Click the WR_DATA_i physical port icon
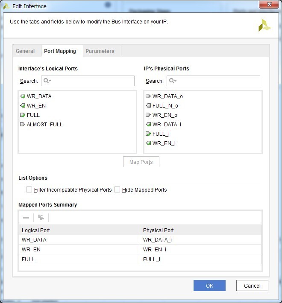The image size is (282, 303). pos(148,124)
